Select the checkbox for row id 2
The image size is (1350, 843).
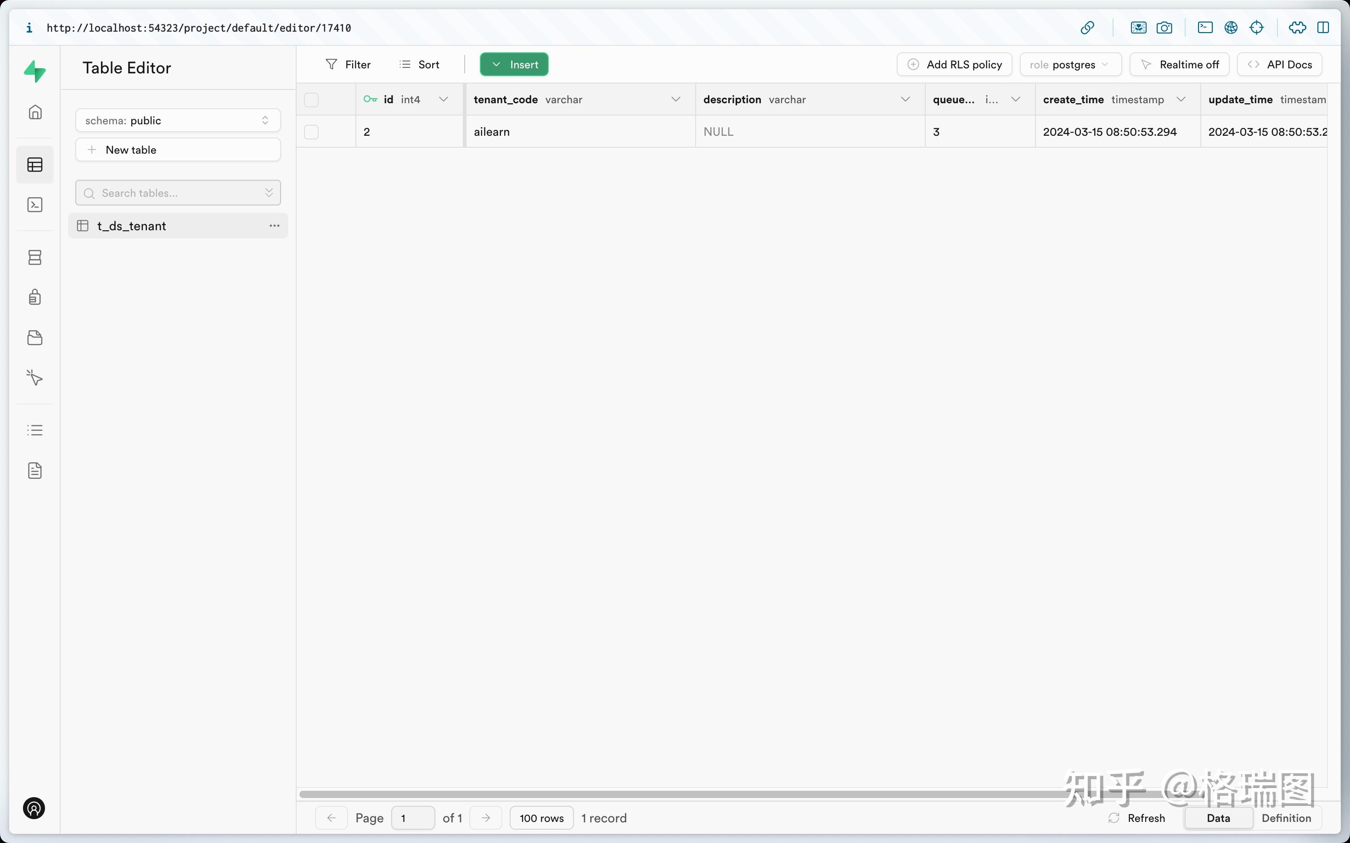pyautogui.click(x=311, y=132)
